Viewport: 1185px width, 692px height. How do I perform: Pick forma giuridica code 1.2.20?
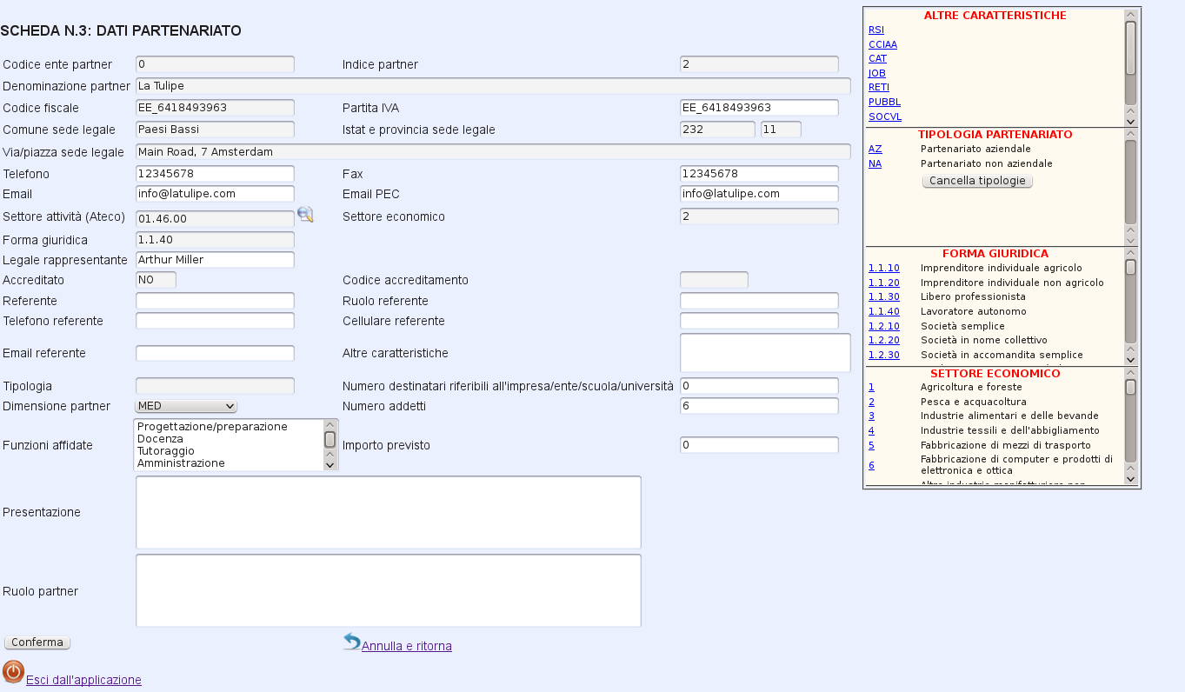point(883,340)
